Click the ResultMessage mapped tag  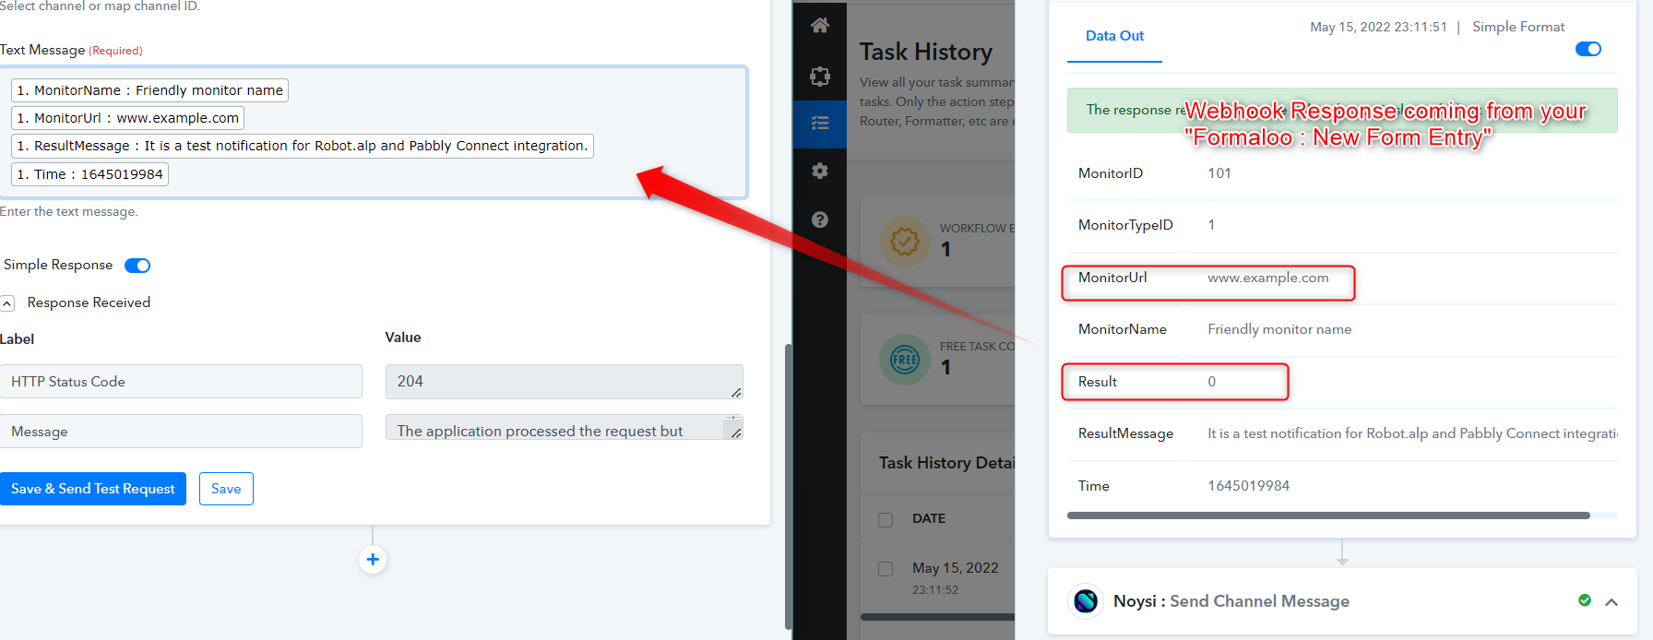[303, 146]
